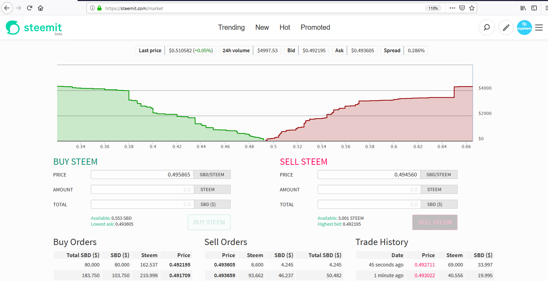Click the Bid value $0.492195
This screenshot has width=548, height=281.
pos(314,51)
